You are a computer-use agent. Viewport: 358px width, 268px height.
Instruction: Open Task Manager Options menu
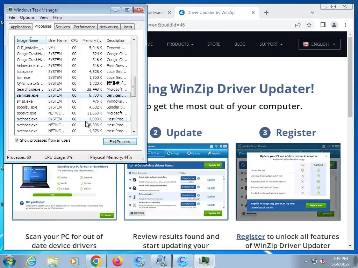[27, 17]
